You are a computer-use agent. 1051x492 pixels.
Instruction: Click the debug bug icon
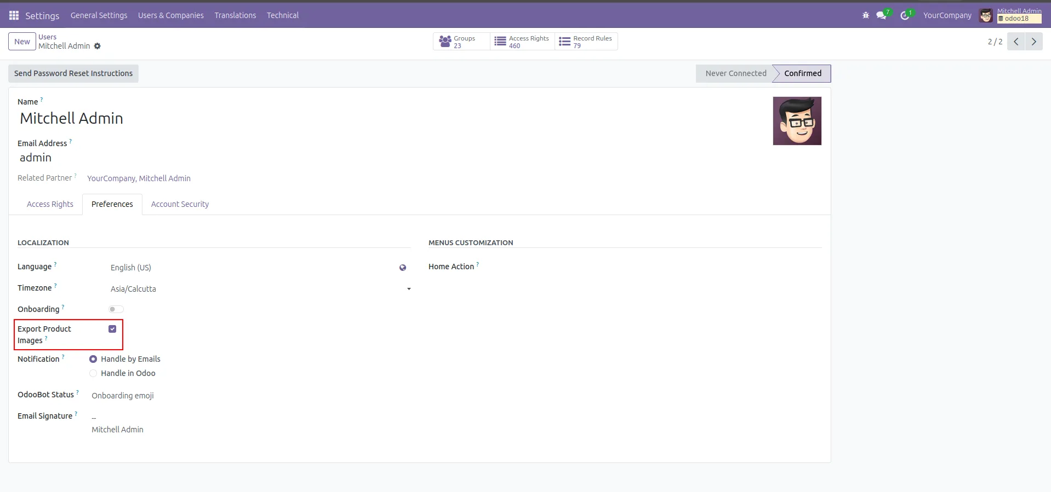click(x=866, y=15)
